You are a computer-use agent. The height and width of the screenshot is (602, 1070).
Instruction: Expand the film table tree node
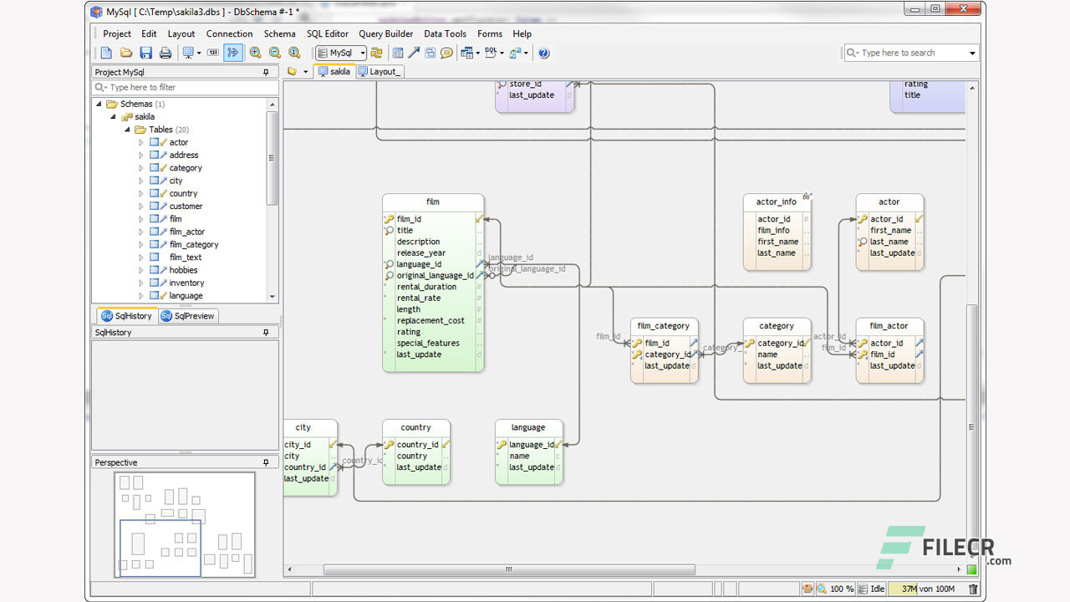click(141, 219)
